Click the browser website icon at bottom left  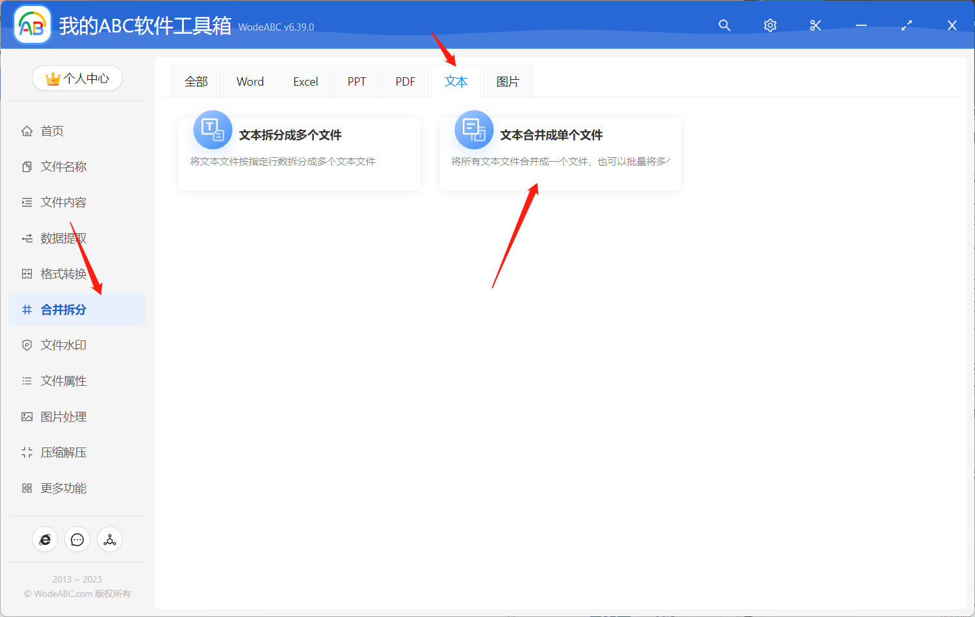[x=45, y=539]
